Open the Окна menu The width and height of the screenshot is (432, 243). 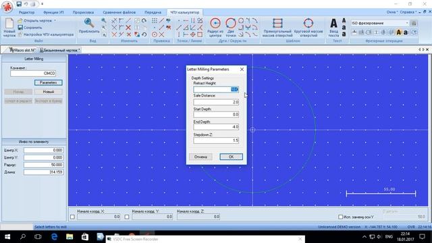click(391, 12)
